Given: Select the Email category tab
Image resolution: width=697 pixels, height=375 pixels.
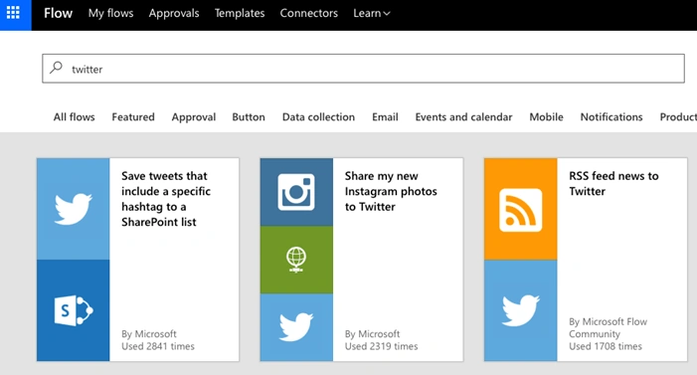Looking at the screenshot, I should click(385, 117).
